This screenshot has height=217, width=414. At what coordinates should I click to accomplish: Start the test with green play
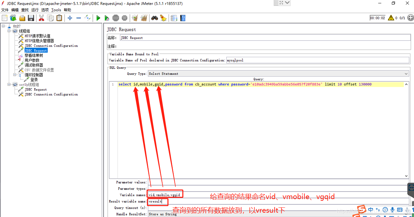pyautogui.click(x=98, y=18)
